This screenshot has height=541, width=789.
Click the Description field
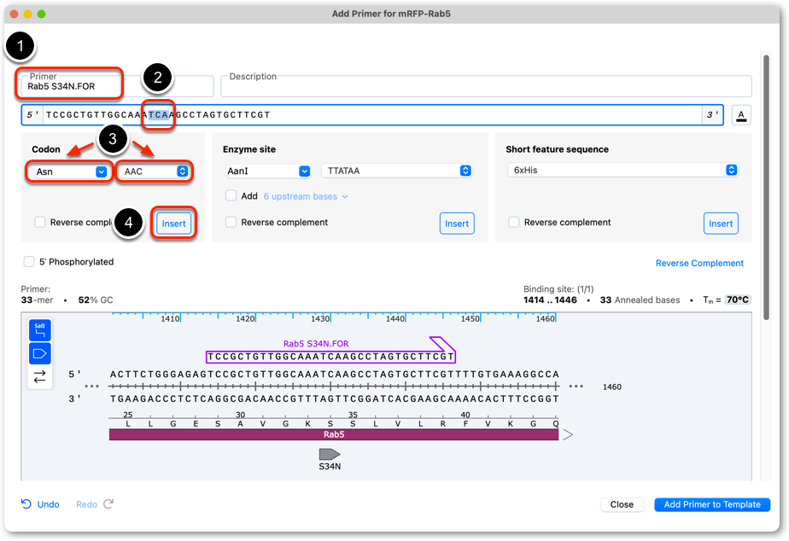click(x=486, y=86)
